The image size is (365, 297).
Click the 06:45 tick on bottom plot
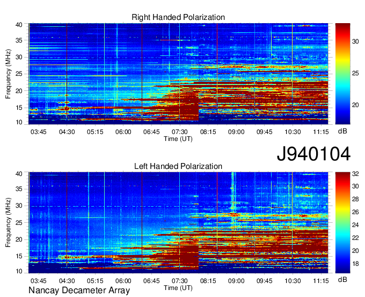pos(151,281)
